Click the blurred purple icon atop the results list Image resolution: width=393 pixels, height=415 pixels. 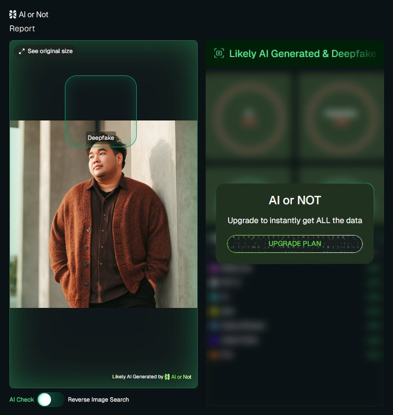pos(214,269)
